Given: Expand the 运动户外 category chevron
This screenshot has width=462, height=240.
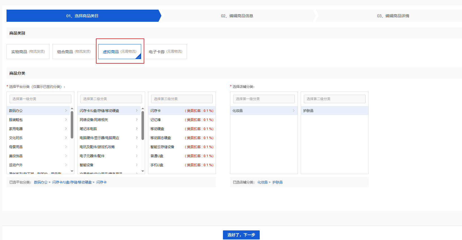Looking at the screenshot, I should click(x=66, y=165).
